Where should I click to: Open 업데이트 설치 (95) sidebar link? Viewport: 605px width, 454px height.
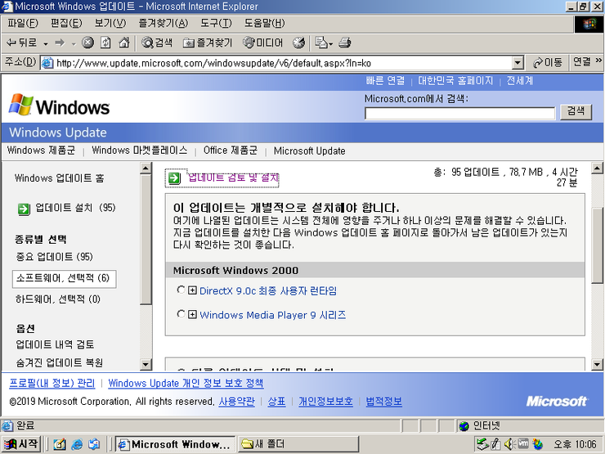point(75,208)
